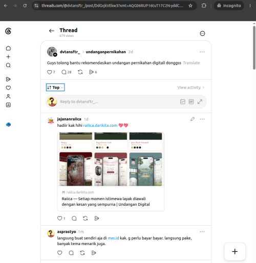Viewport: 256px width, 263px height.
Task: Open Insights chart icon in sidebar
Action: (x=8, y=105)
